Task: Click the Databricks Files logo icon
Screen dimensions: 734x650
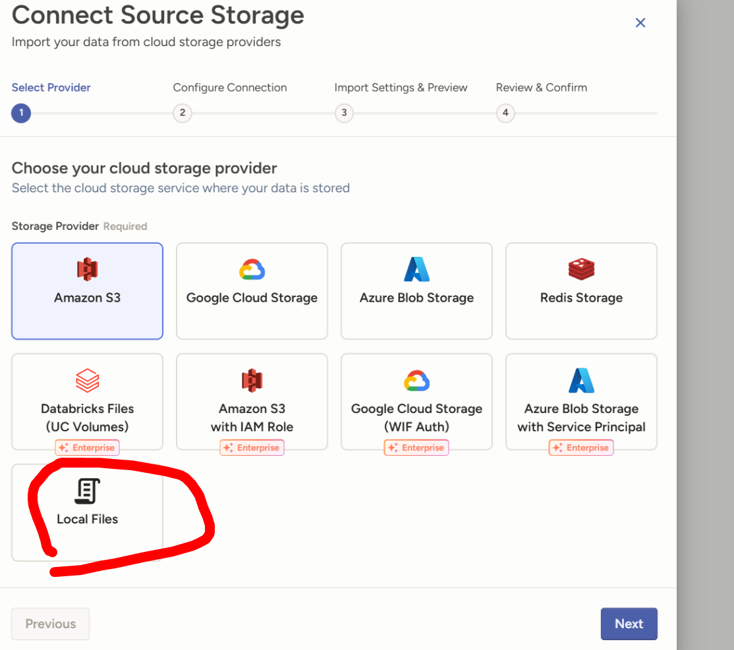Action: (88, 381)
